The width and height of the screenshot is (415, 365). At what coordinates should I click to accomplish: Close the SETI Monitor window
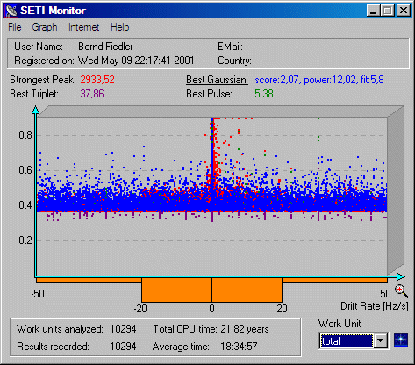404,11
